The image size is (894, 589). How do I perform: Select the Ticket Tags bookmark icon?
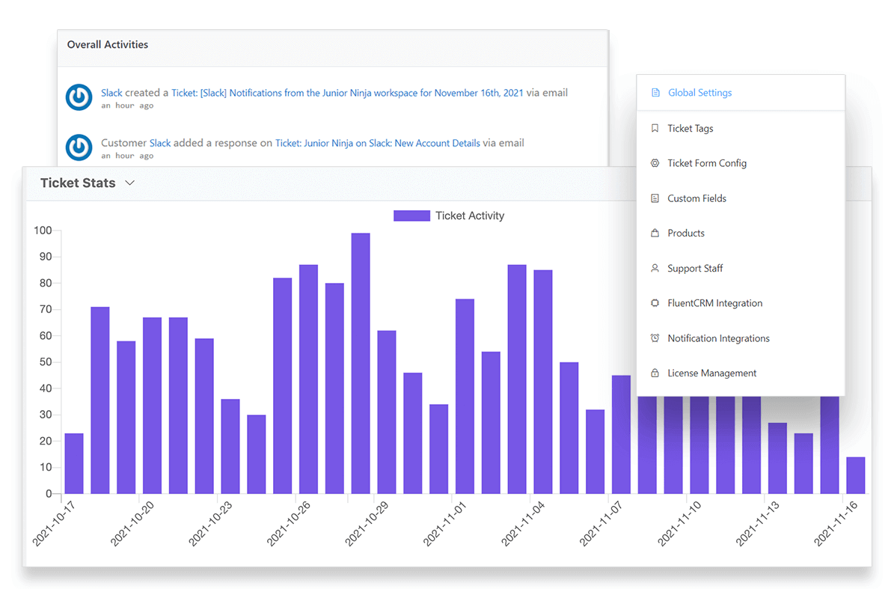654,128
